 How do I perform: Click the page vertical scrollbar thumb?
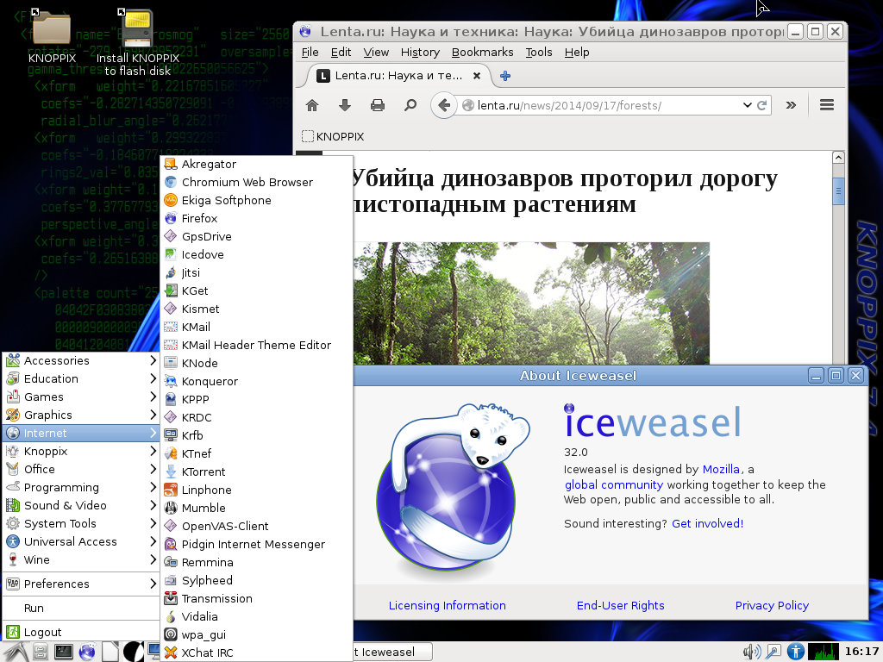pos(838,190)
